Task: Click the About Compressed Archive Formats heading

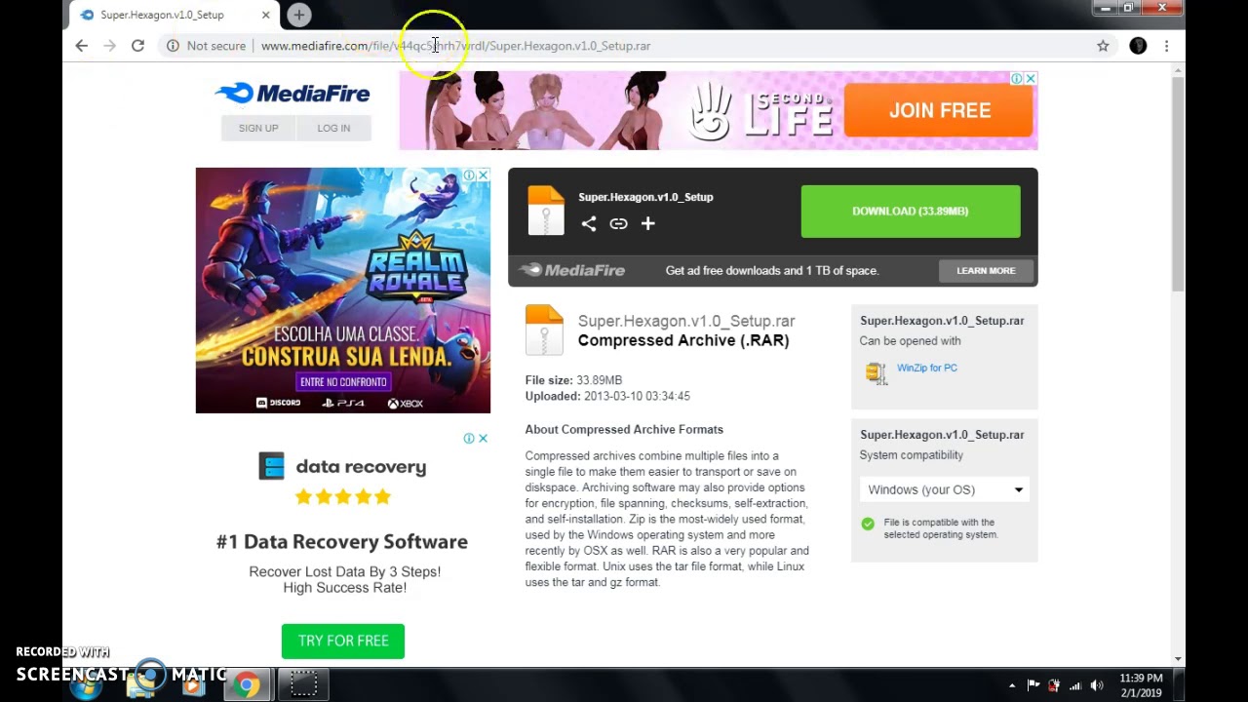Action: pos(624,429)
